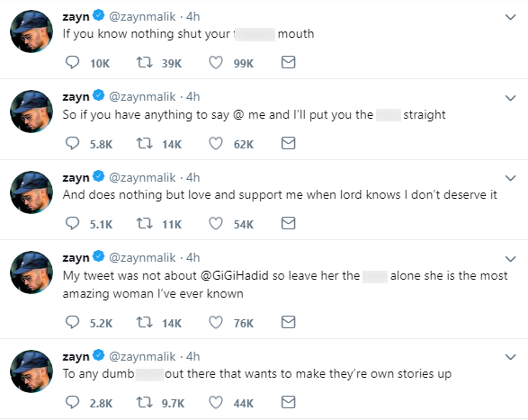Reply to the 'shut your mouth' tweet

click(72, 63)
